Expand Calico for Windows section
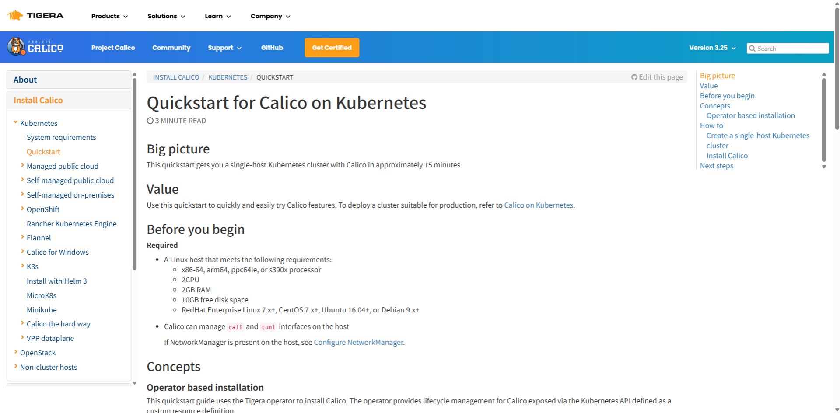 click(22, 251)
